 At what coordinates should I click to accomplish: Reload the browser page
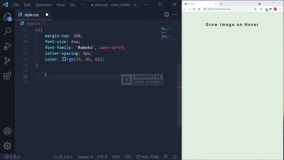pos(194,9)
